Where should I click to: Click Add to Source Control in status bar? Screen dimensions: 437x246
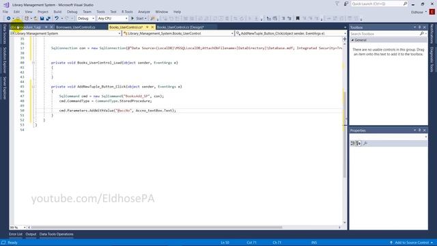click(411, 243)
